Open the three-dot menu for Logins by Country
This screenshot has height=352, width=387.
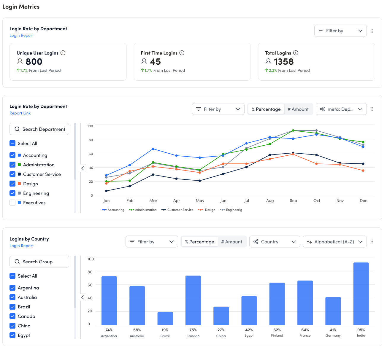372,242
